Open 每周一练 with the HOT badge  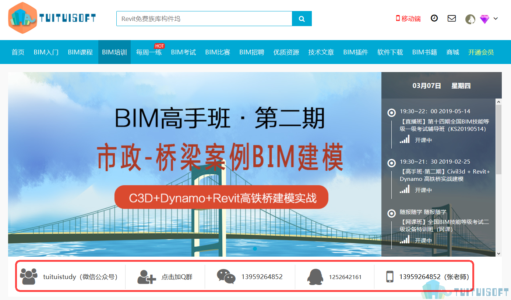pos(149,52)
